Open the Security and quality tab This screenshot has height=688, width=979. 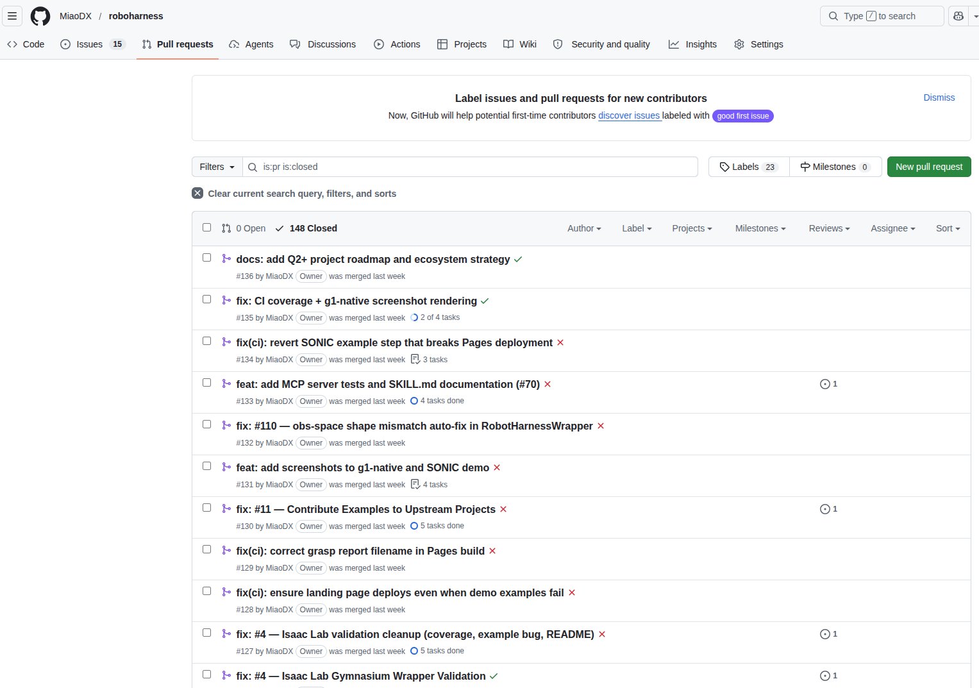[601, 44]
